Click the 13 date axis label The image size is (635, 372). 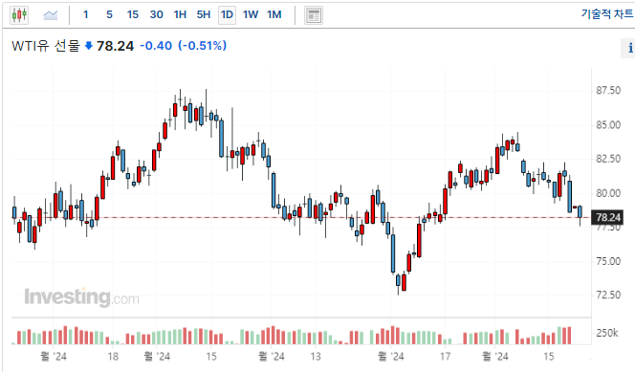pyautogui.click(x=316, y=357)
